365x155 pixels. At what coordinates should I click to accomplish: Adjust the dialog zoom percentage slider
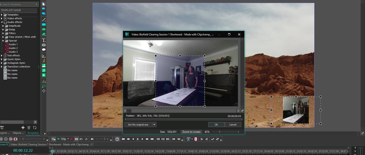point(225,132)
